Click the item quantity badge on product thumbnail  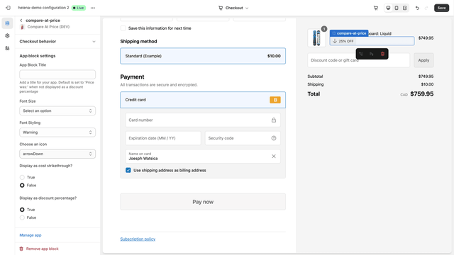(x=324, y=29)
